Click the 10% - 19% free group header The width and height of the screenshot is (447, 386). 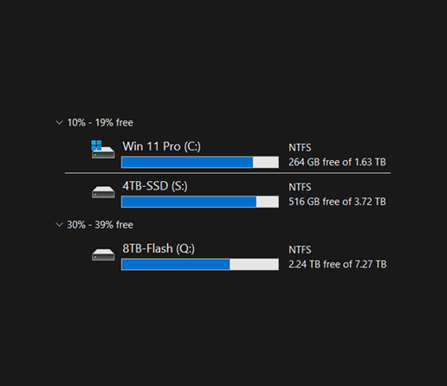(x=100, y=123)
